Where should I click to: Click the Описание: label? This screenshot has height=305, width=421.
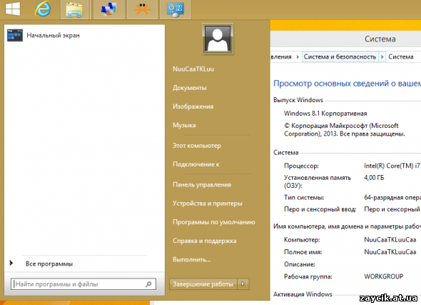300,264
